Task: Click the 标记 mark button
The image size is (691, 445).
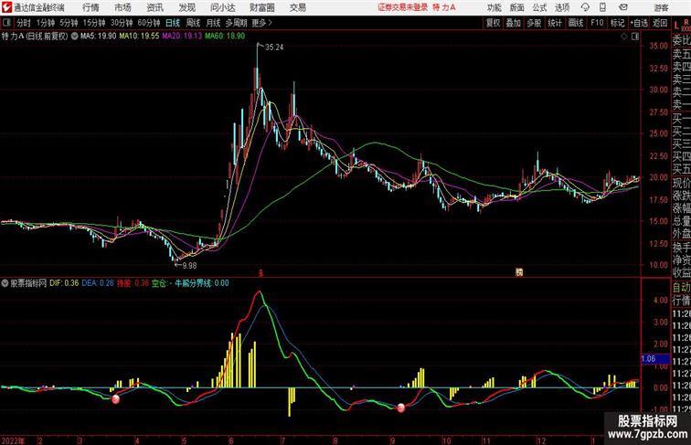Action: (617, 23)
